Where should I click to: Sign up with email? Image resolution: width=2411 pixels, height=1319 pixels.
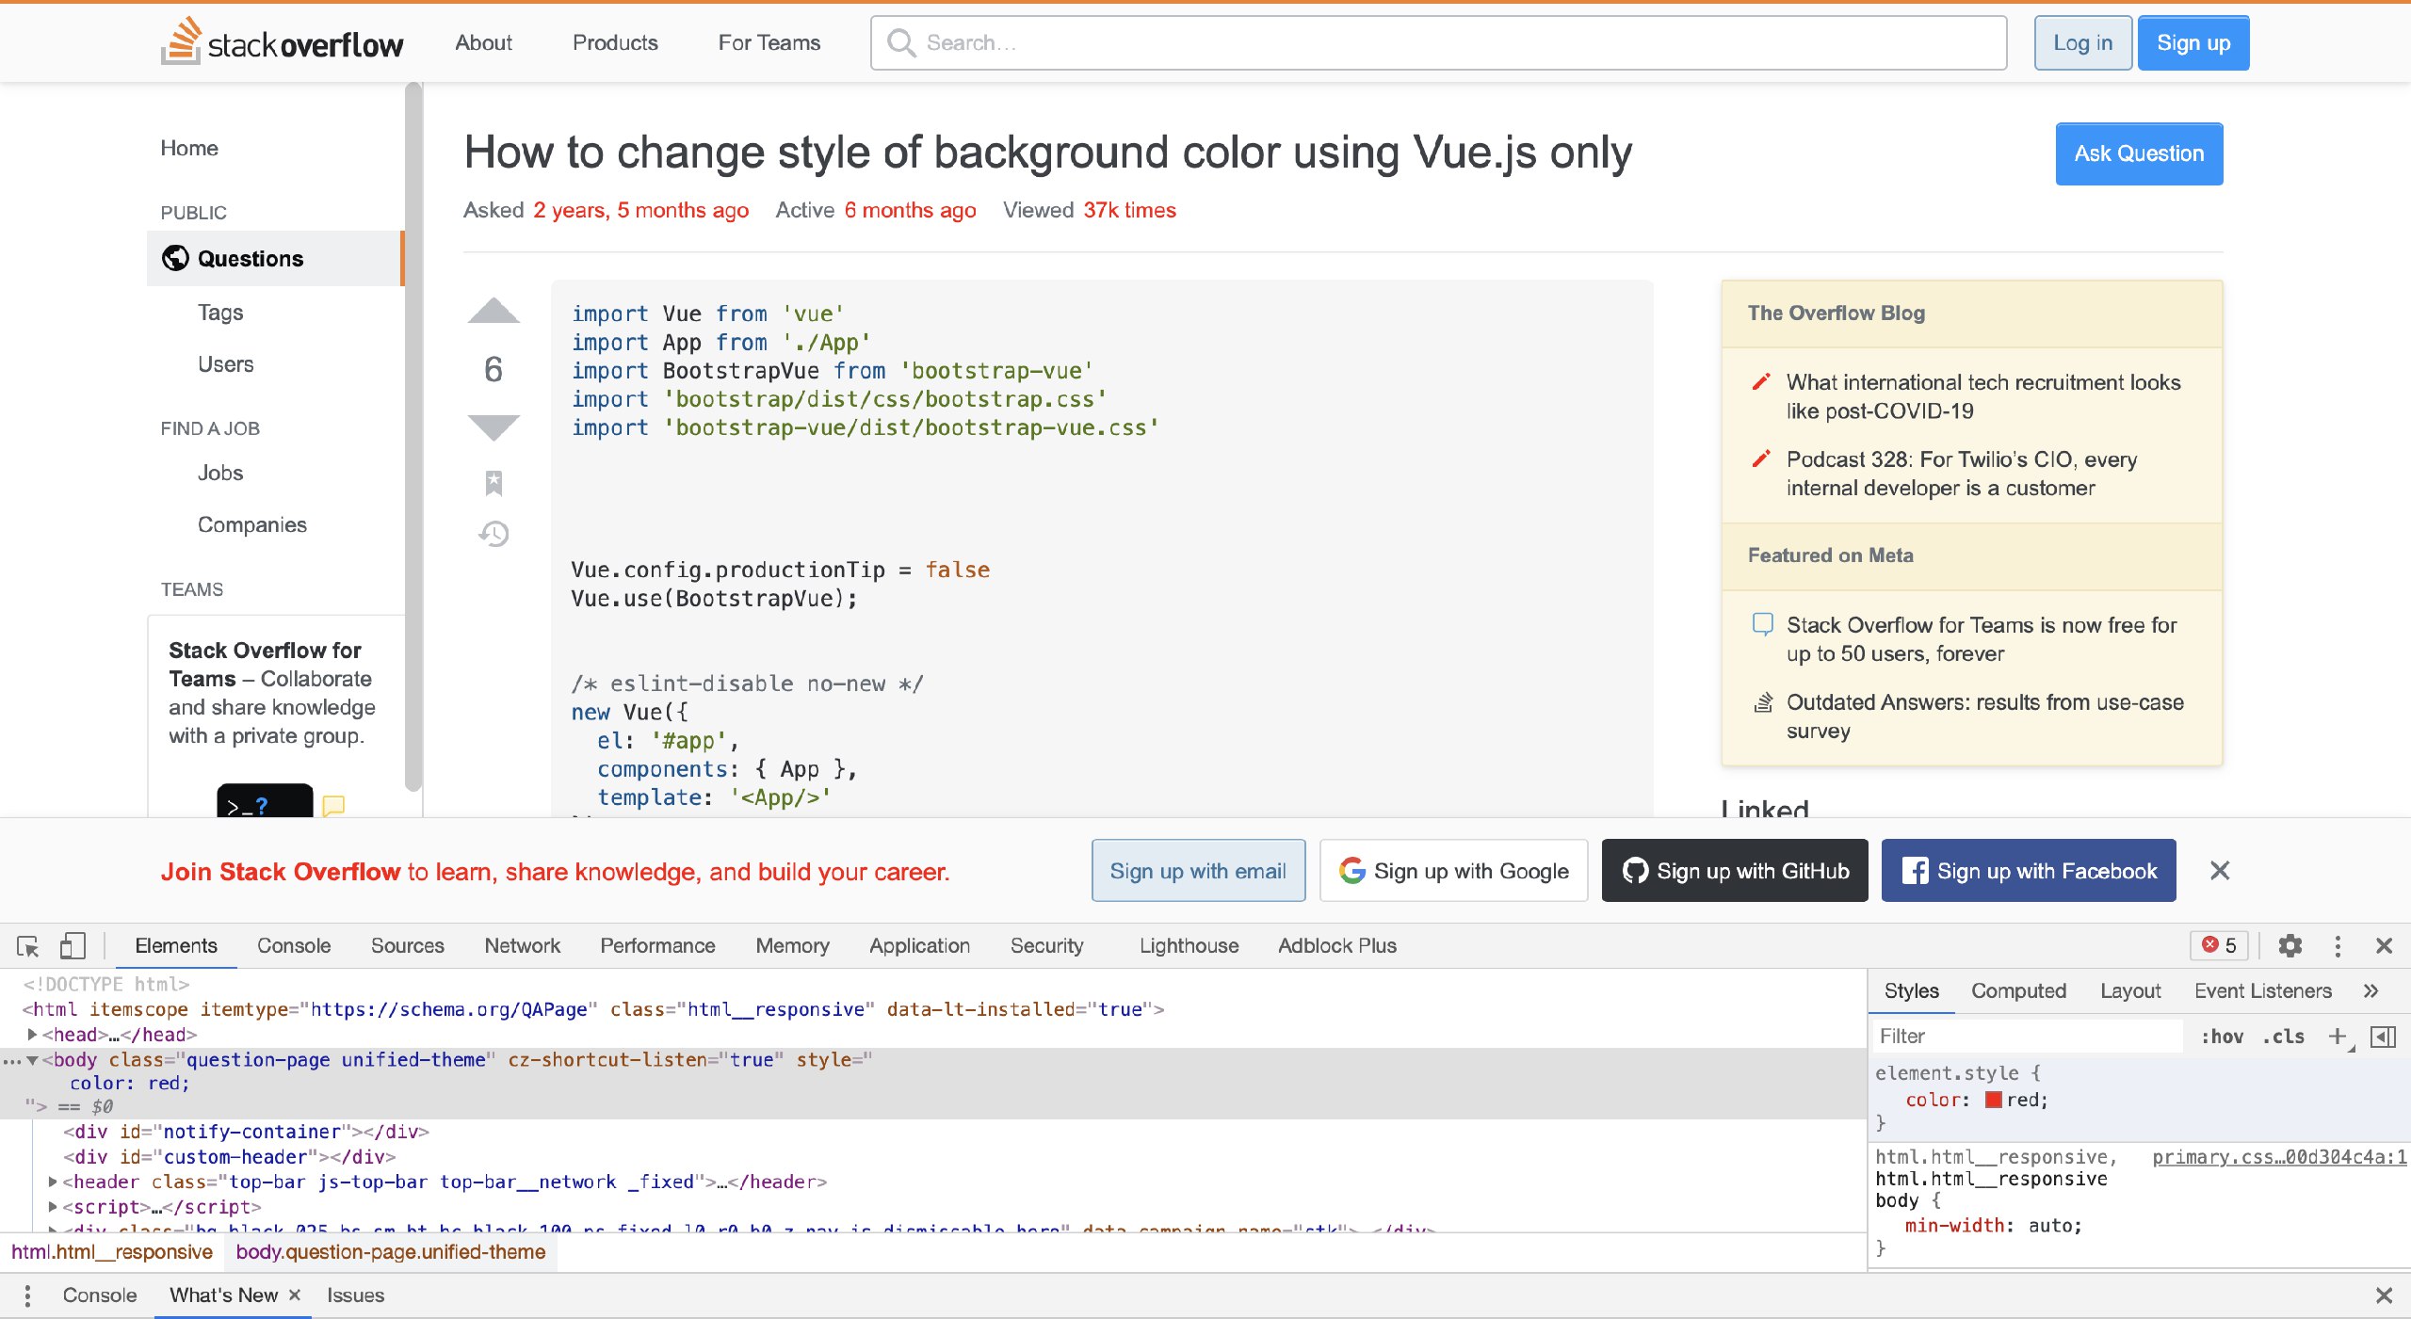[x=1198, y=871]
